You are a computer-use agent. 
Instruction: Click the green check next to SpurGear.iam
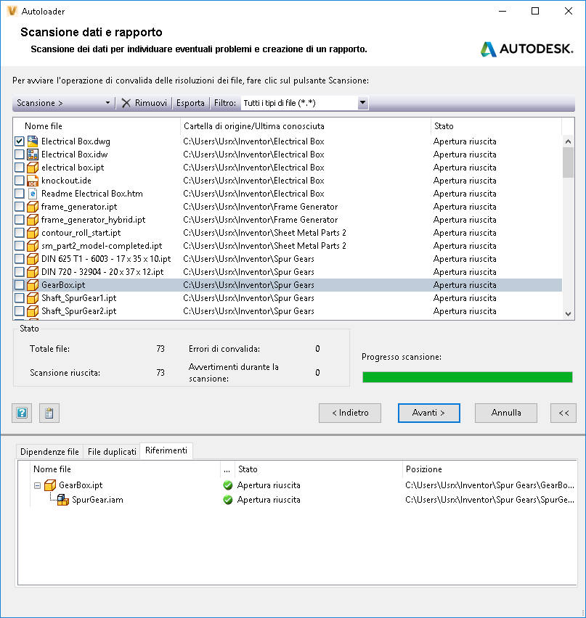pyautogui.click(x=228, y=500)
